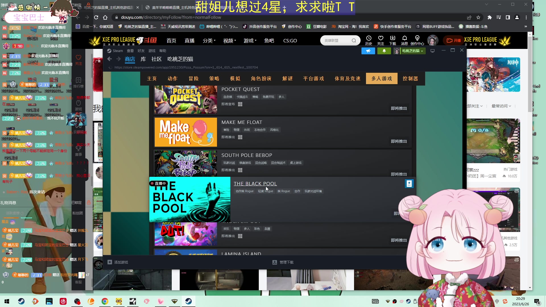Image resolution: width=546 pixels, height=307 pixels.
Task: Open Chrome three-dot menu
Action: (x=526, y=17)
